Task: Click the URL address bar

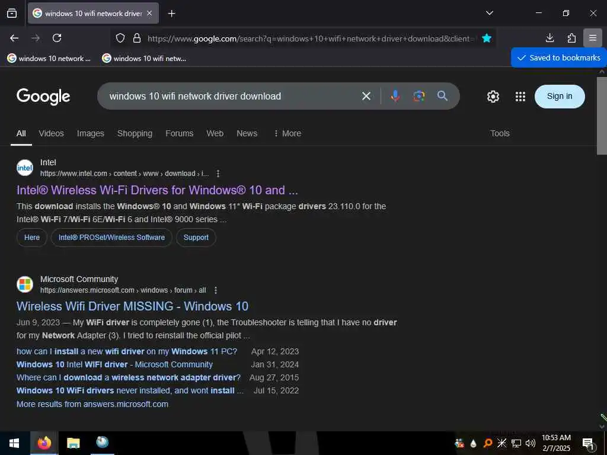Action: 308,39
